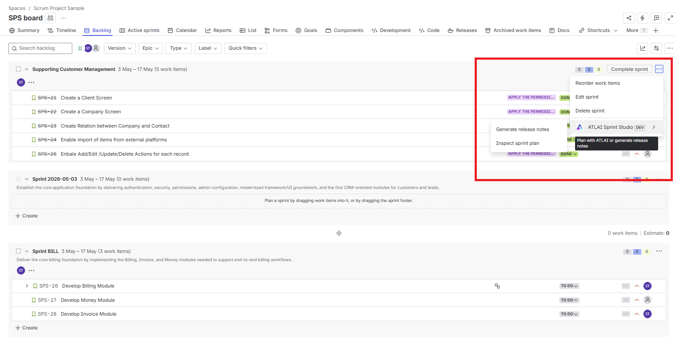
Task: Open the Version filter dropdown
Action: [120, 48]
